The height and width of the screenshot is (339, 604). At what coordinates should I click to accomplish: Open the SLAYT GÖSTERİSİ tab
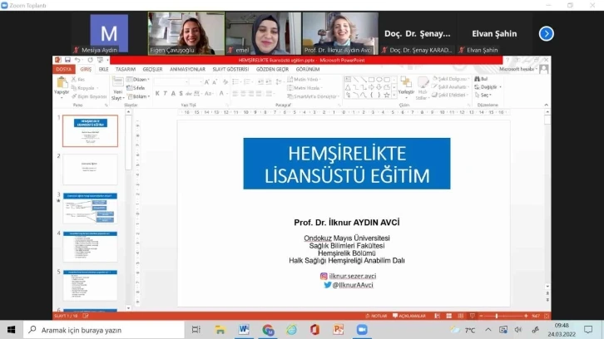tap(231, 69)
